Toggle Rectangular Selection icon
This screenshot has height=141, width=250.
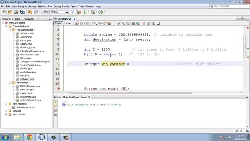click(x=113, y=23)
